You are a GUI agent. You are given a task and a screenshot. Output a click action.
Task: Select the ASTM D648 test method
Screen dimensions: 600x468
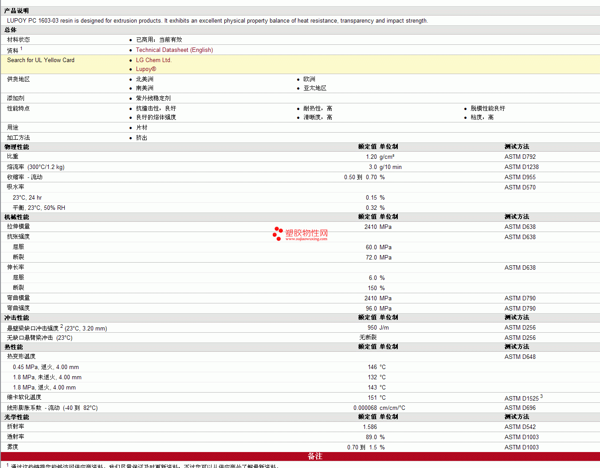coord(520,357)
